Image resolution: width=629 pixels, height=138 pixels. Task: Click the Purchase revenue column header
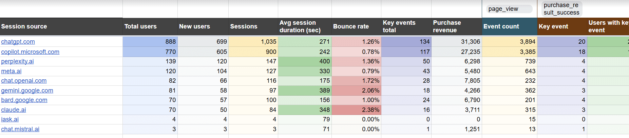click(x=457, y=26)
